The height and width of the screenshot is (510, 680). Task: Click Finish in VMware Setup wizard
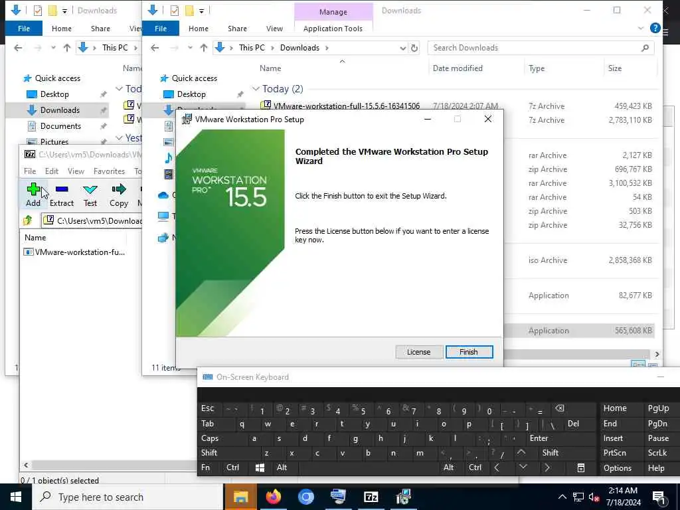[469, 352]
